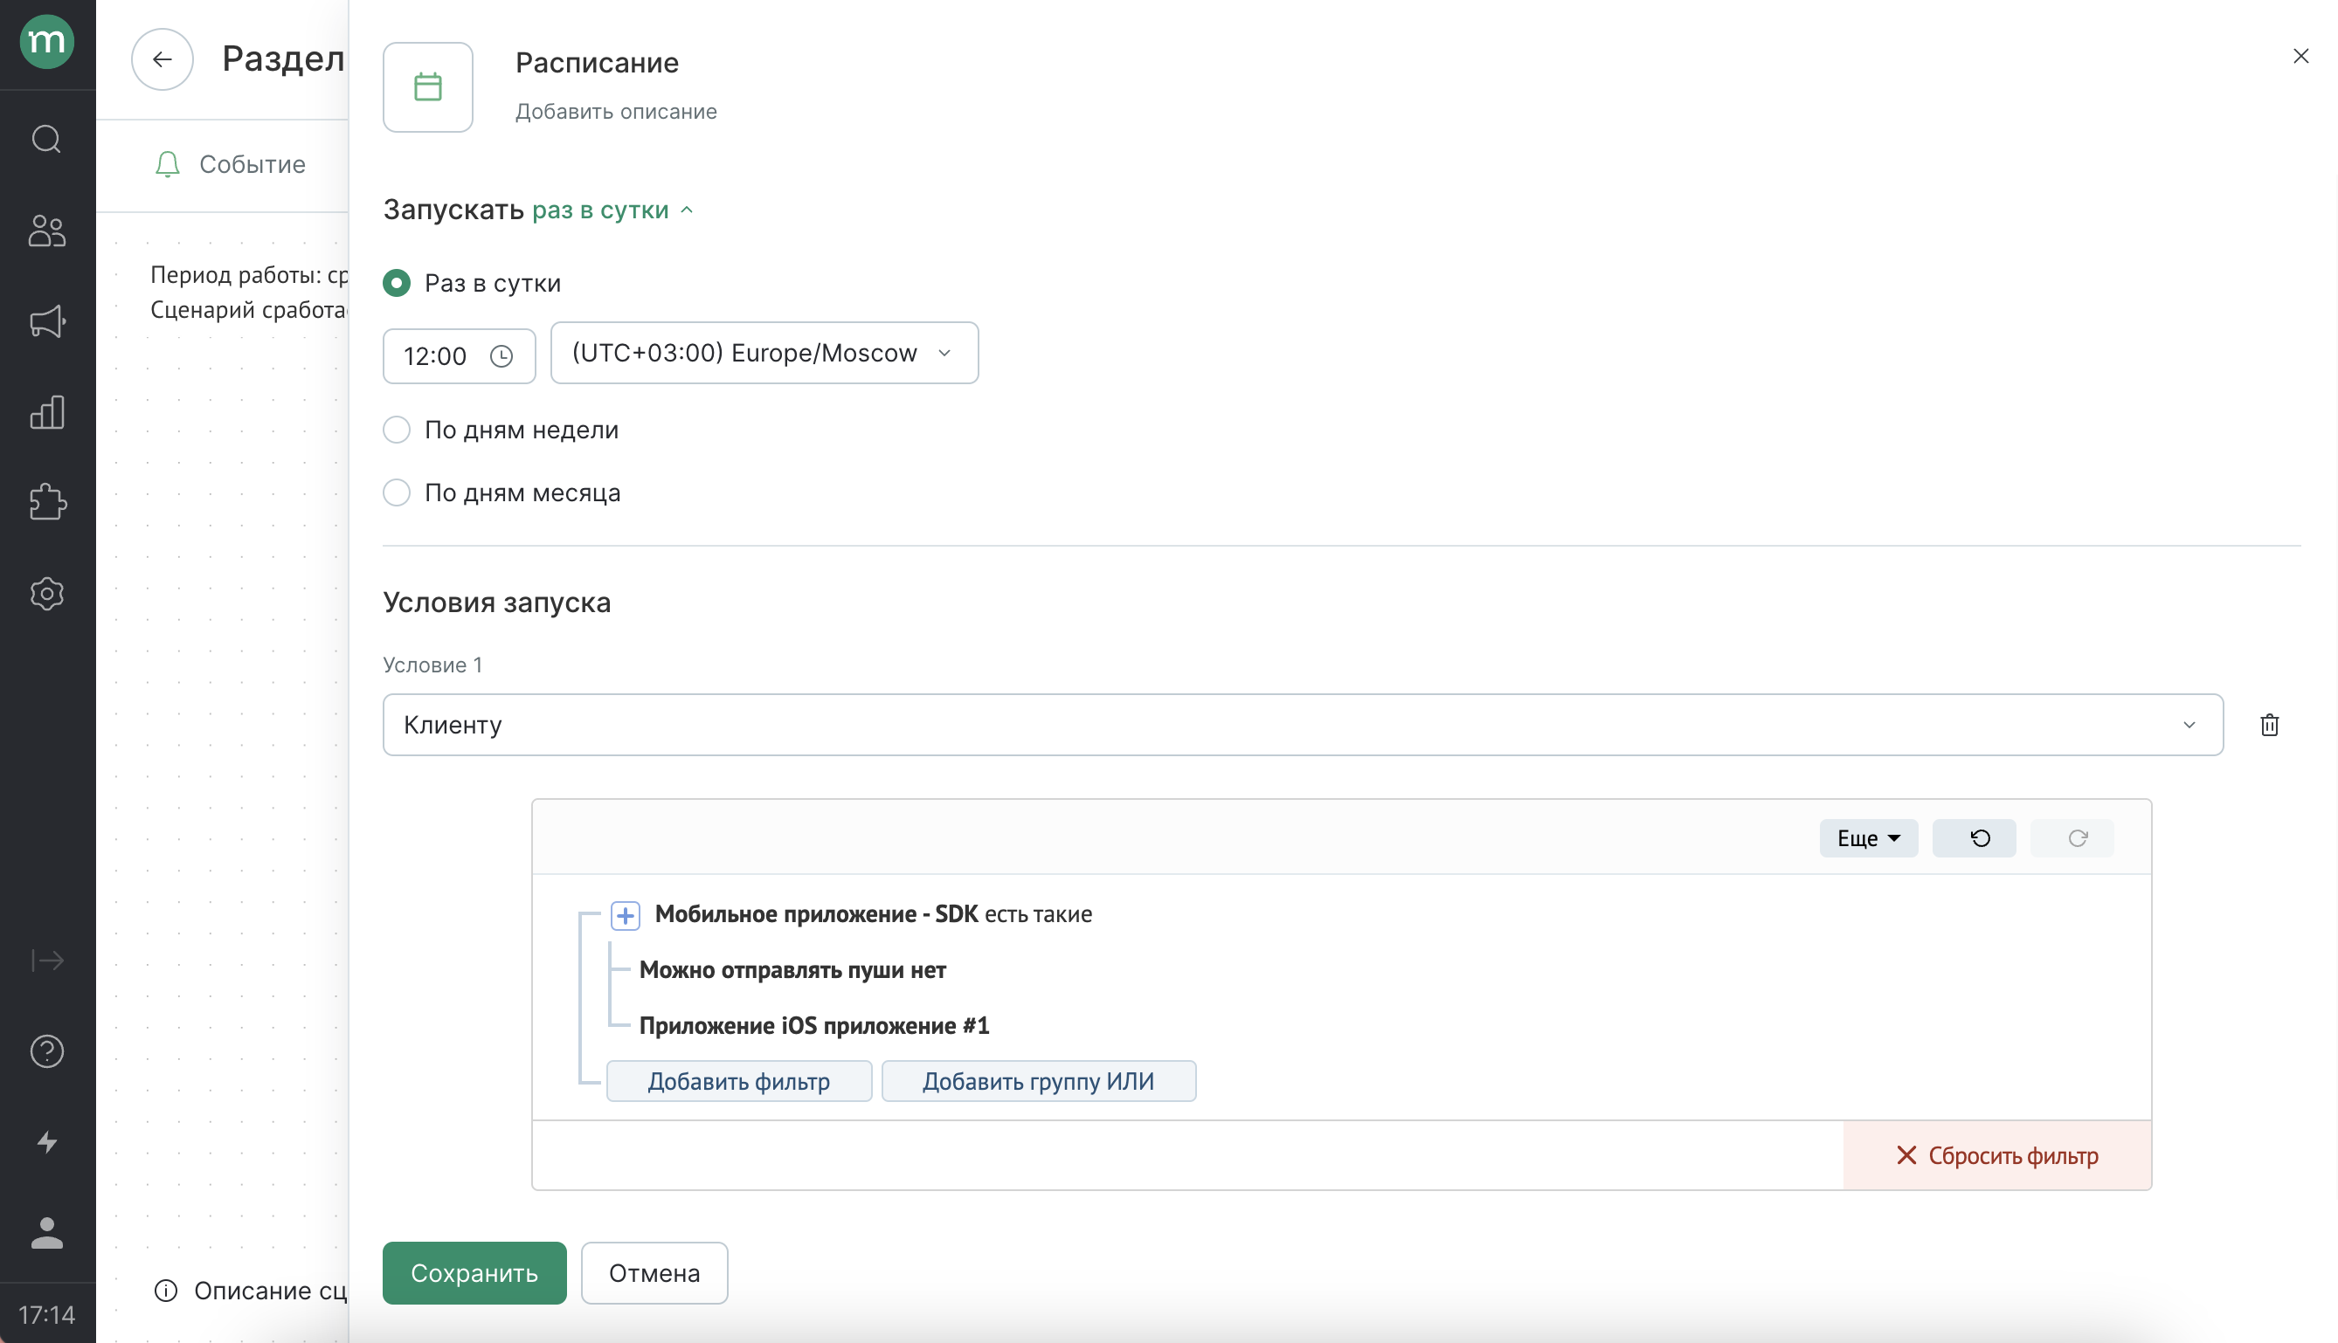Select the По дням недели radio button
Image resolution: width=2338 pixels, height=1343 pixels.
pyautogui.click(x=397, y=430)
